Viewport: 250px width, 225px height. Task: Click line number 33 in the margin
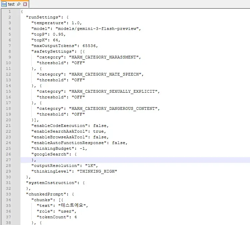click(8, 194)
